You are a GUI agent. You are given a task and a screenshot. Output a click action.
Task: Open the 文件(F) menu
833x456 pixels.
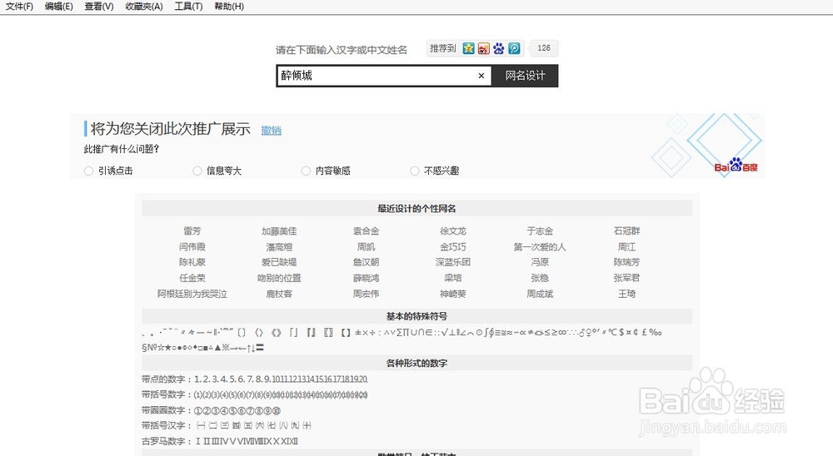(x=19, y=7)
